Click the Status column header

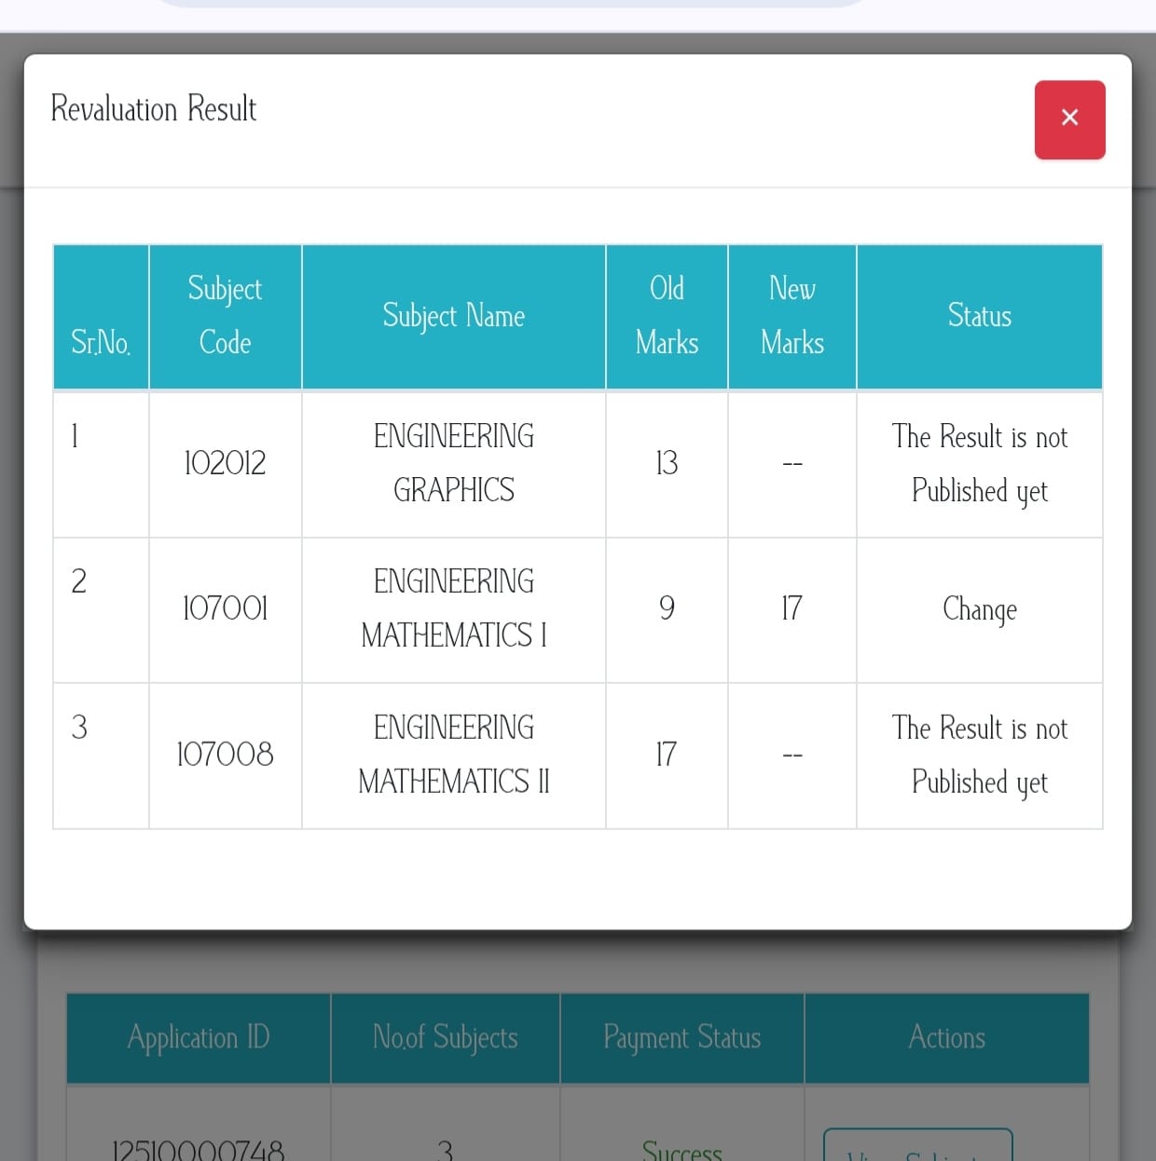(980, 316)
